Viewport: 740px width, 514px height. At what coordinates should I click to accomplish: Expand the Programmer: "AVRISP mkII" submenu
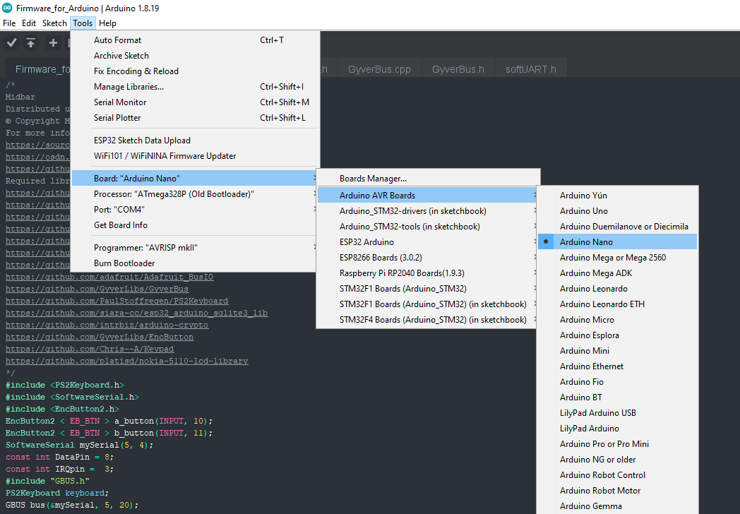[x=195, y=248]
